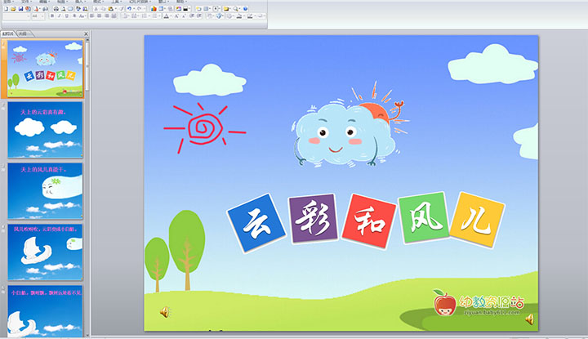The height and width of the screenshot is (339, 588).
Task: Expand the Aa text case dropdown arrow
Action: (85, 16)
